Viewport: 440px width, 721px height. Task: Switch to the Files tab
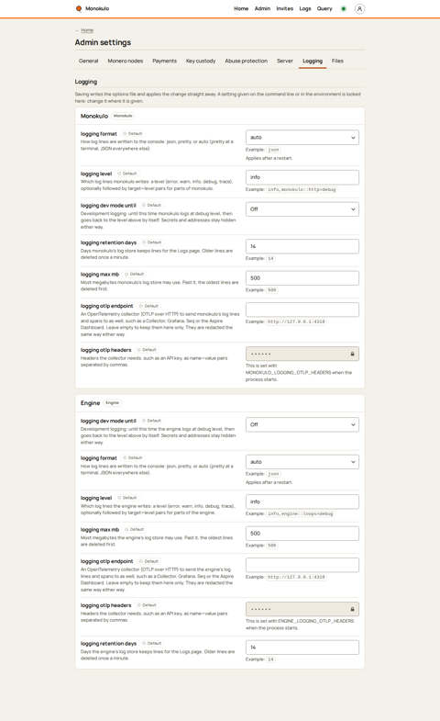click(x=337, y=61)
